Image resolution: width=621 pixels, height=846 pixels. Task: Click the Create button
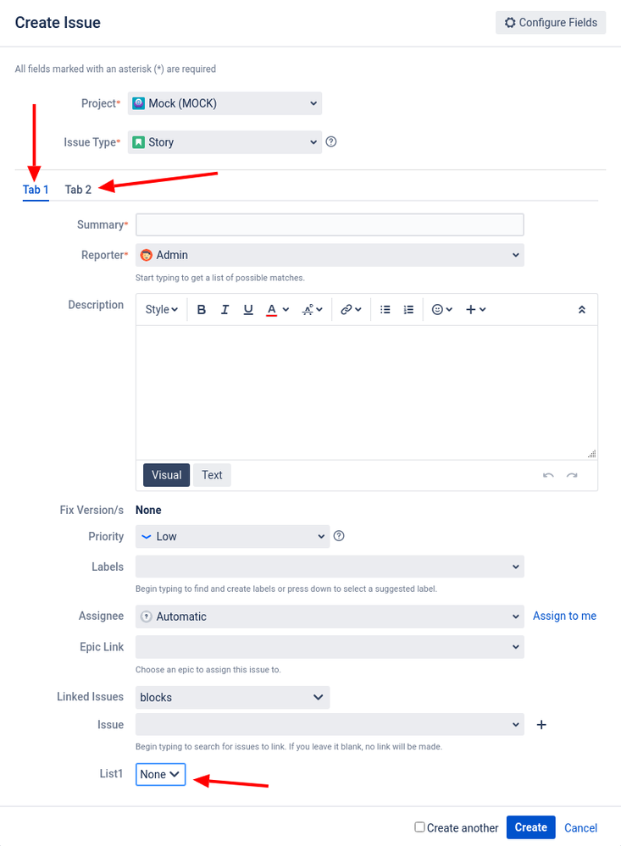531,827
